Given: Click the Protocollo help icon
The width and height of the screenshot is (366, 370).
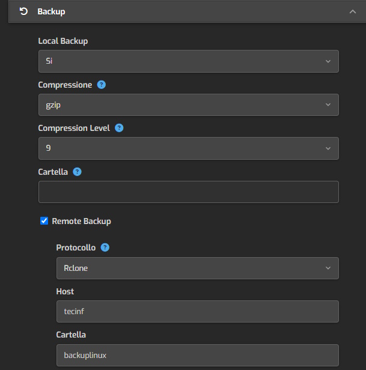Looking at the screenshot, I should (105, 247).
